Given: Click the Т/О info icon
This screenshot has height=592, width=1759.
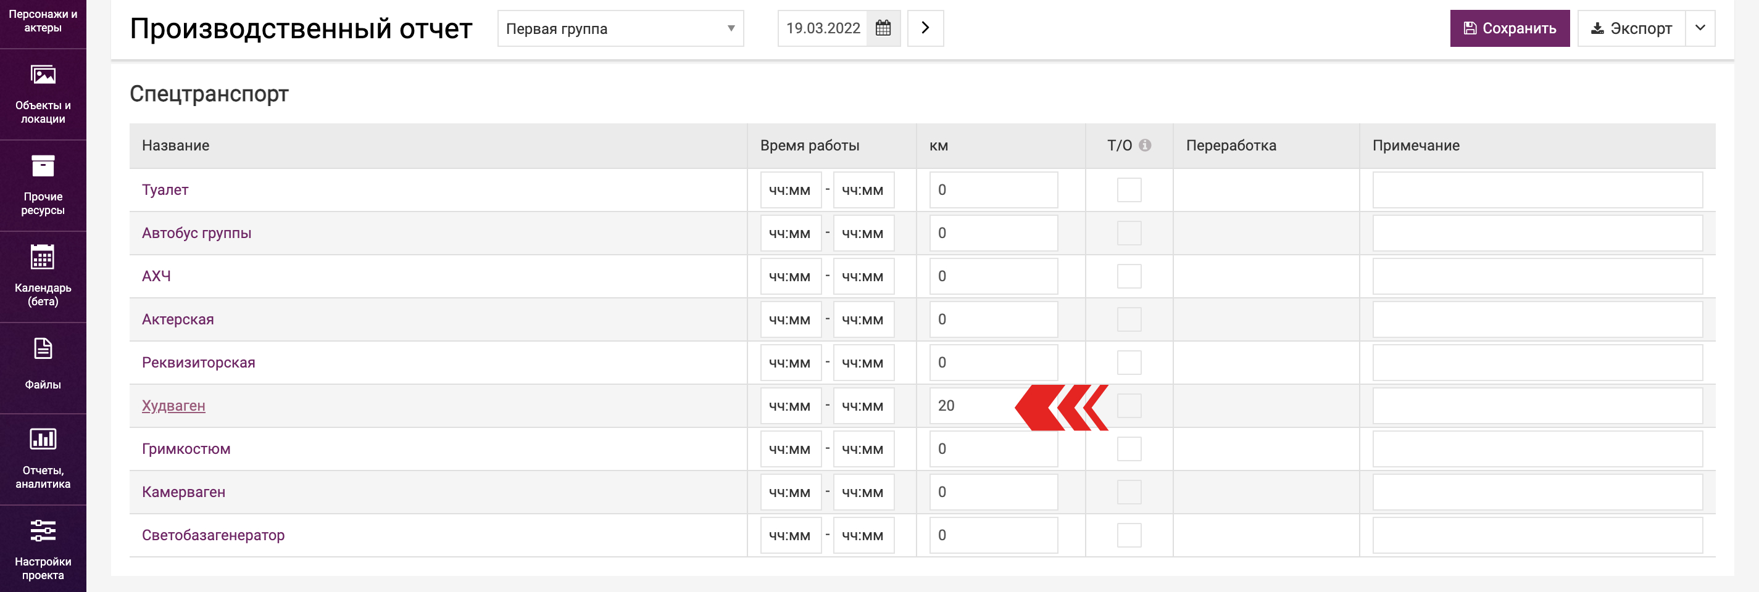Looking at the screenshot, I should coord(1145,146).
